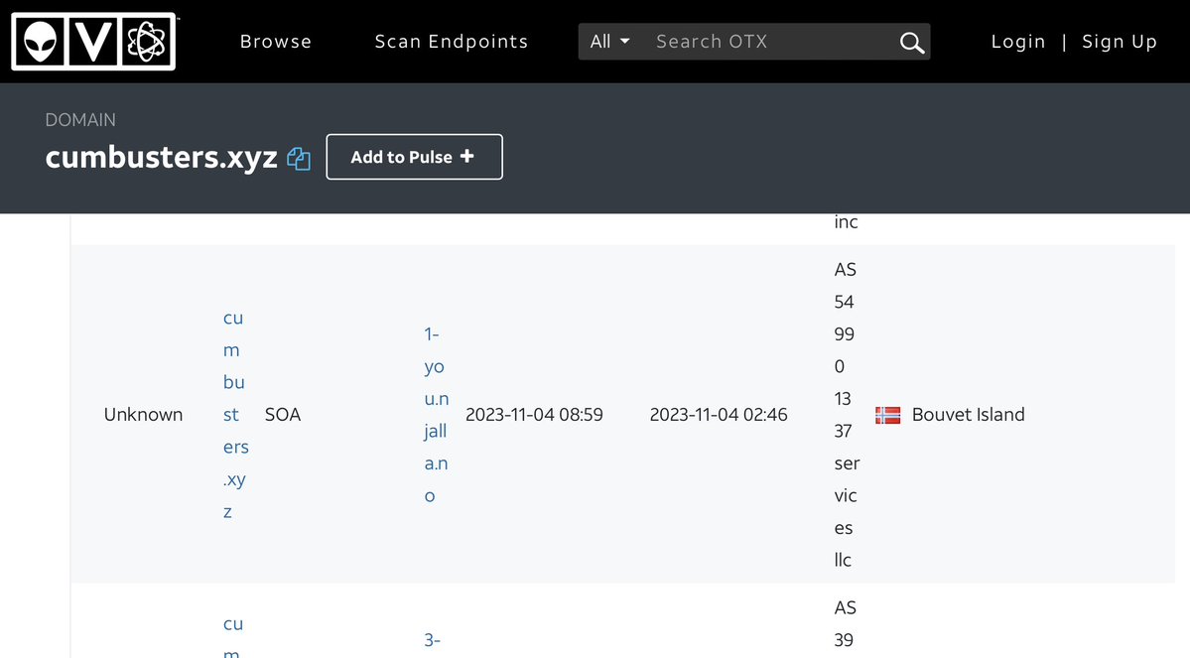Click the atom icon in the logo
The width and height of the screenshot is (1190, 658).
pyautogui.click(x=149, y=42)
